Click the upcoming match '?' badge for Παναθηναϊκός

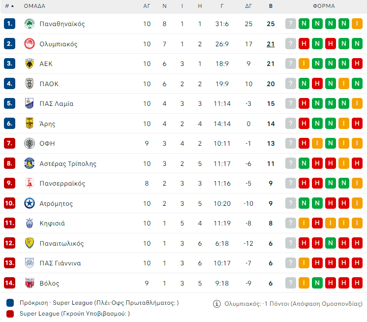coord(291,24)
